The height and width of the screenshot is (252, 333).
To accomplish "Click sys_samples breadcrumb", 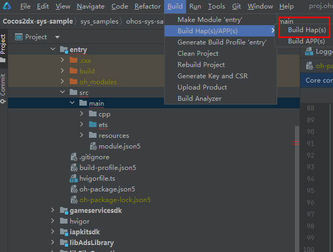I will click(x=99, y=21).
